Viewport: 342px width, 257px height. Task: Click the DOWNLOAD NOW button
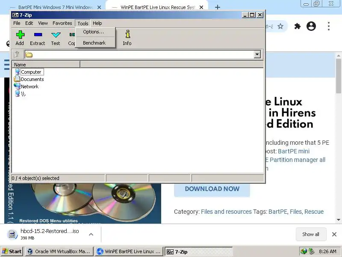[212, 189]
